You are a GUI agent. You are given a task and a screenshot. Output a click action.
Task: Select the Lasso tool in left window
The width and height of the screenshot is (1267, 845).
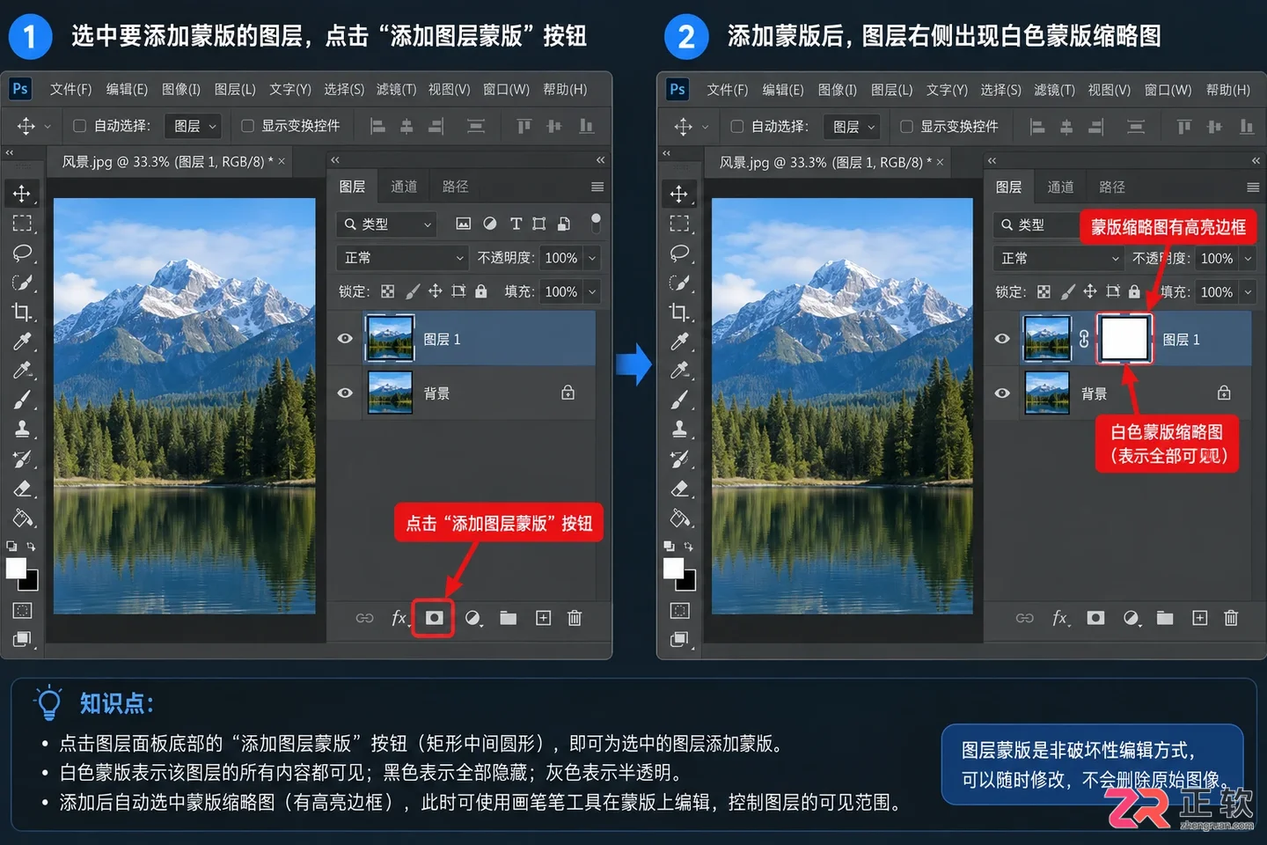click(22, 253)
